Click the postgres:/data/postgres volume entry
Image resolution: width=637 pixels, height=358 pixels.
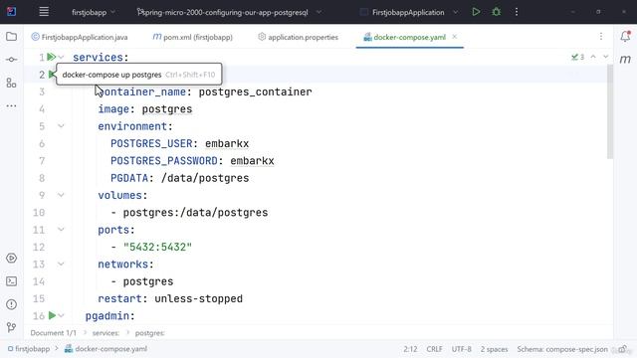[195, 213]
